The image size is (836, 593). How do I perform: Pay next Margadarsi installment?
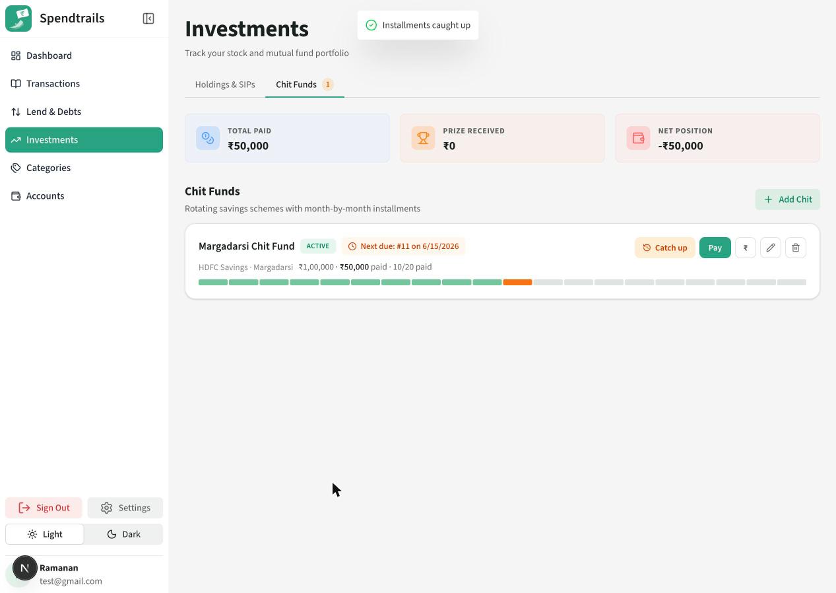pyautogui.click(x=715, y=248)
